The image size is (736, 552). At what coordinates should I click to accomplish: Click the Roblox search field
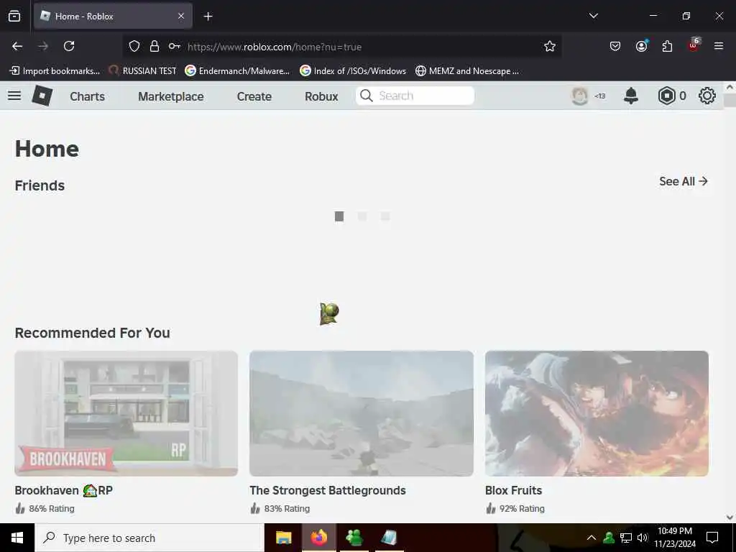[415, 96]
